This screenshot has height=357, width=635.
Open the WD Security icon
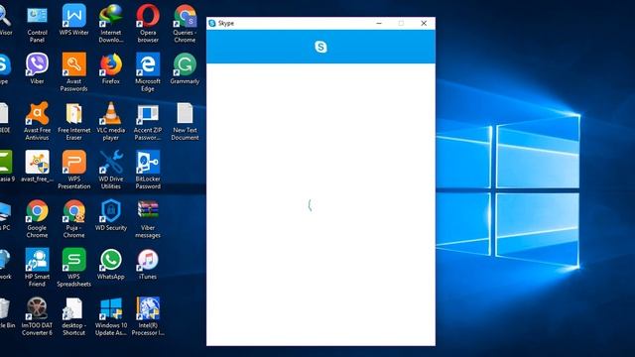point(111,211)
